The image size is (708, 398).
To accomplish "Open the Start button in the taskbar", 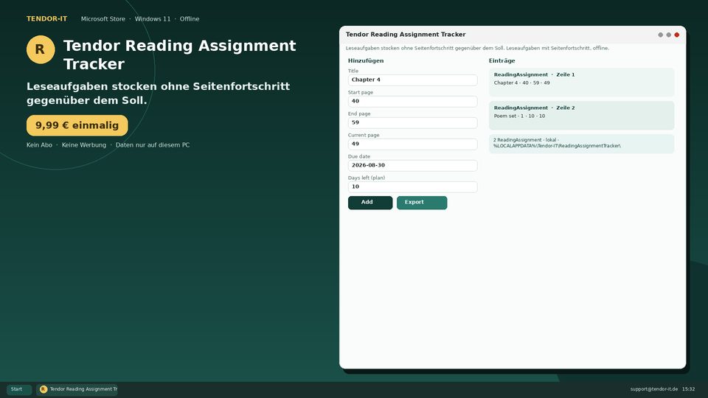I will click(x=19, y=389).
